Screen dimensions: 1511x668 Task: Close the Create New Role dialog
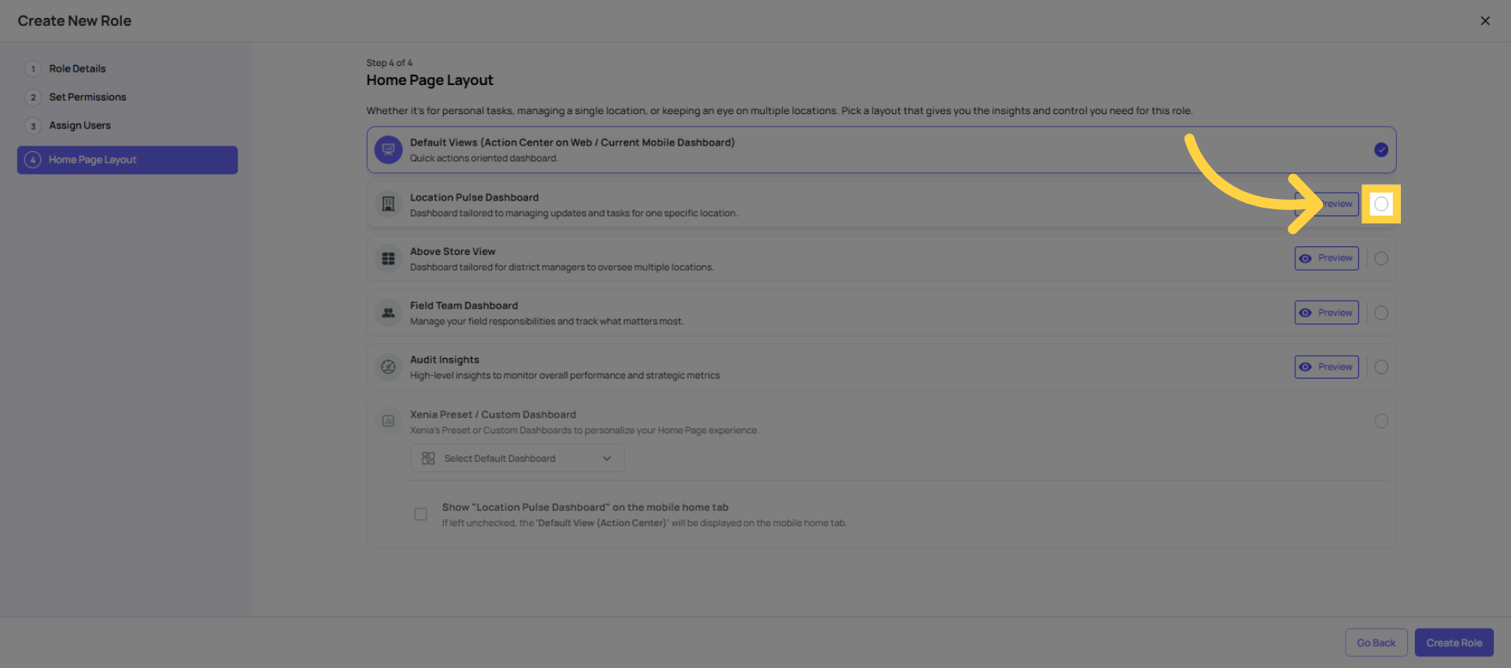coord(1485,20)
